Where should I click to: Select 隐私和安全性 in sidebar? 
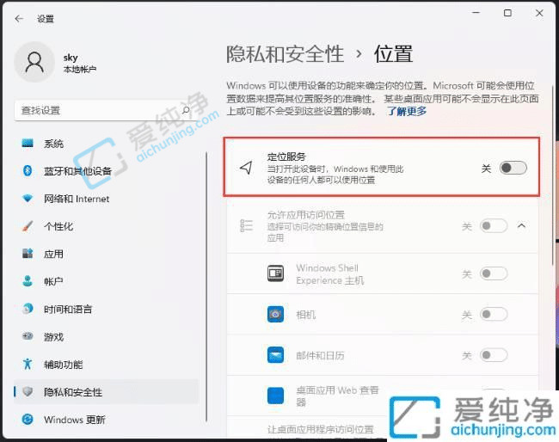coord(106,392)
